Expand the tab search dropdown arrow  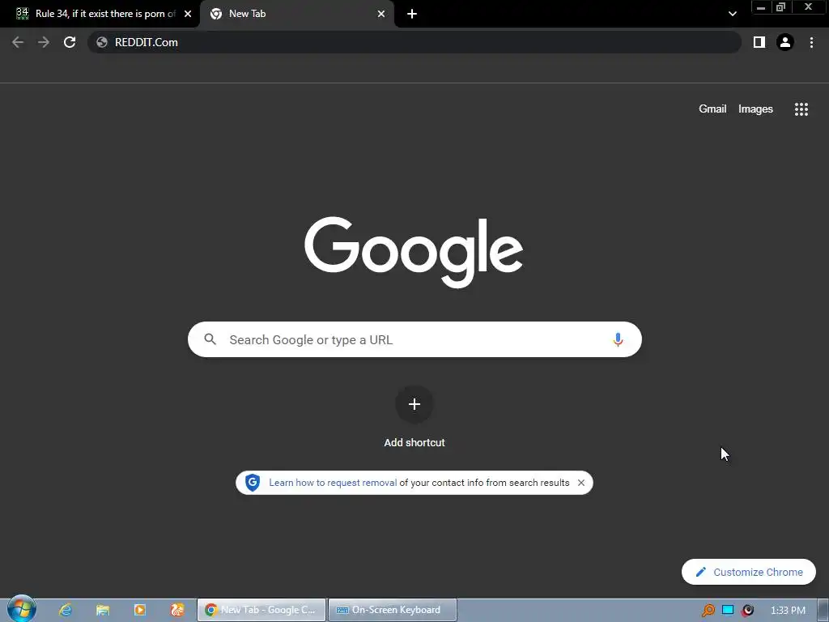click(732, 14)
